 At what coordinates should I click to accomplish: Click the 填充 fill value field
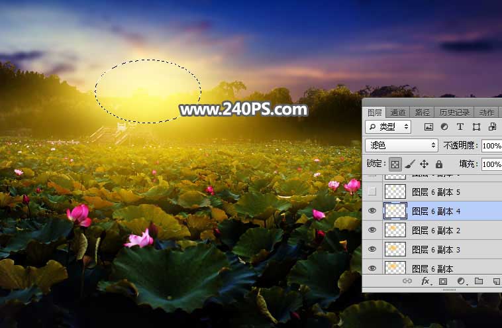[492, 164]
